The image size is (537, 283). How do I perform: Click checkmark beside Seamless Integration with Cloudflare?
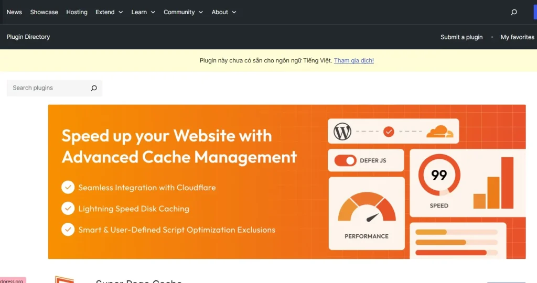click(68, 187)
